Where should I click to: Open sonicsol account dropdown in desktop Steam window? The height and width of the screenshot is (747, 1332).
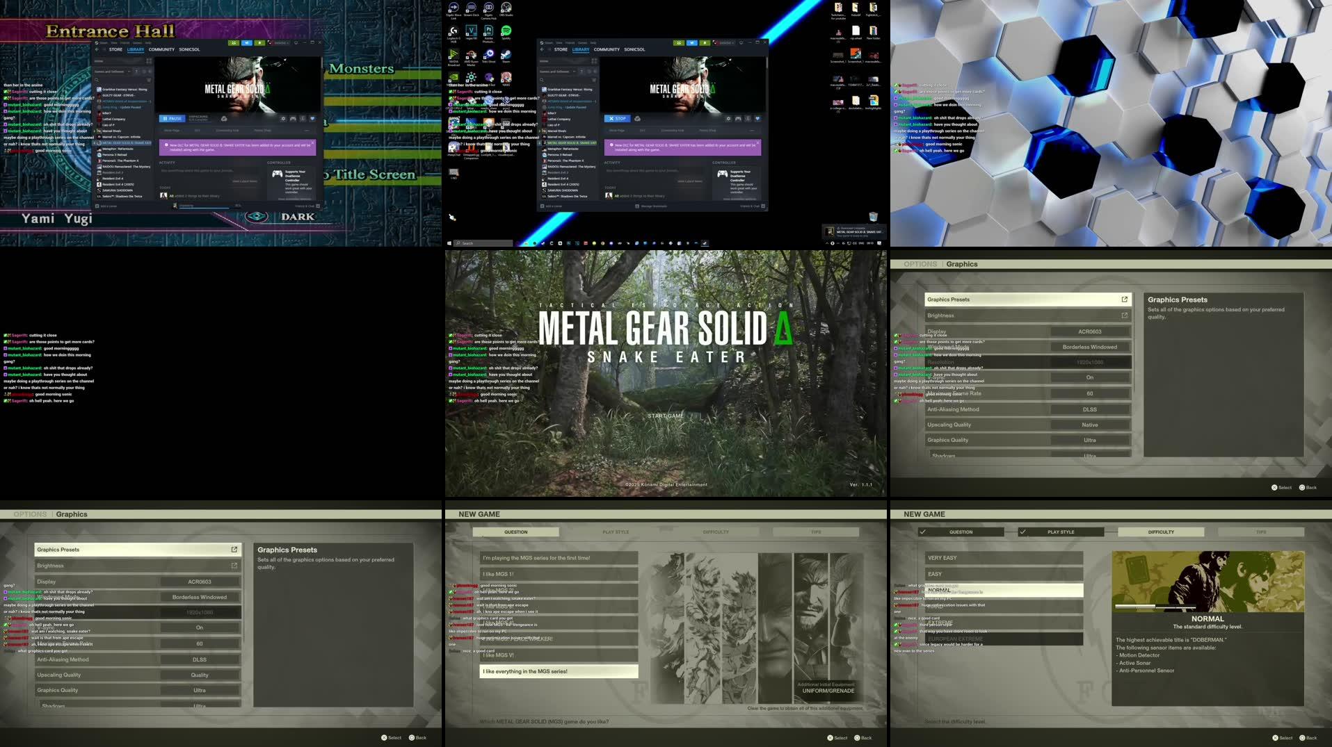[724, 42]
